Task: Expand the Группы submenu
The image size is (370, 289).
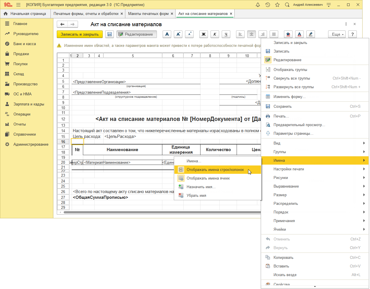Action: click(315, 152)
